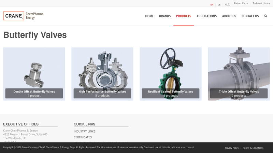This screenshot has width=273, height=153.
Task: Click the High Performance Butterfly Valves caption
Action: 102,93
